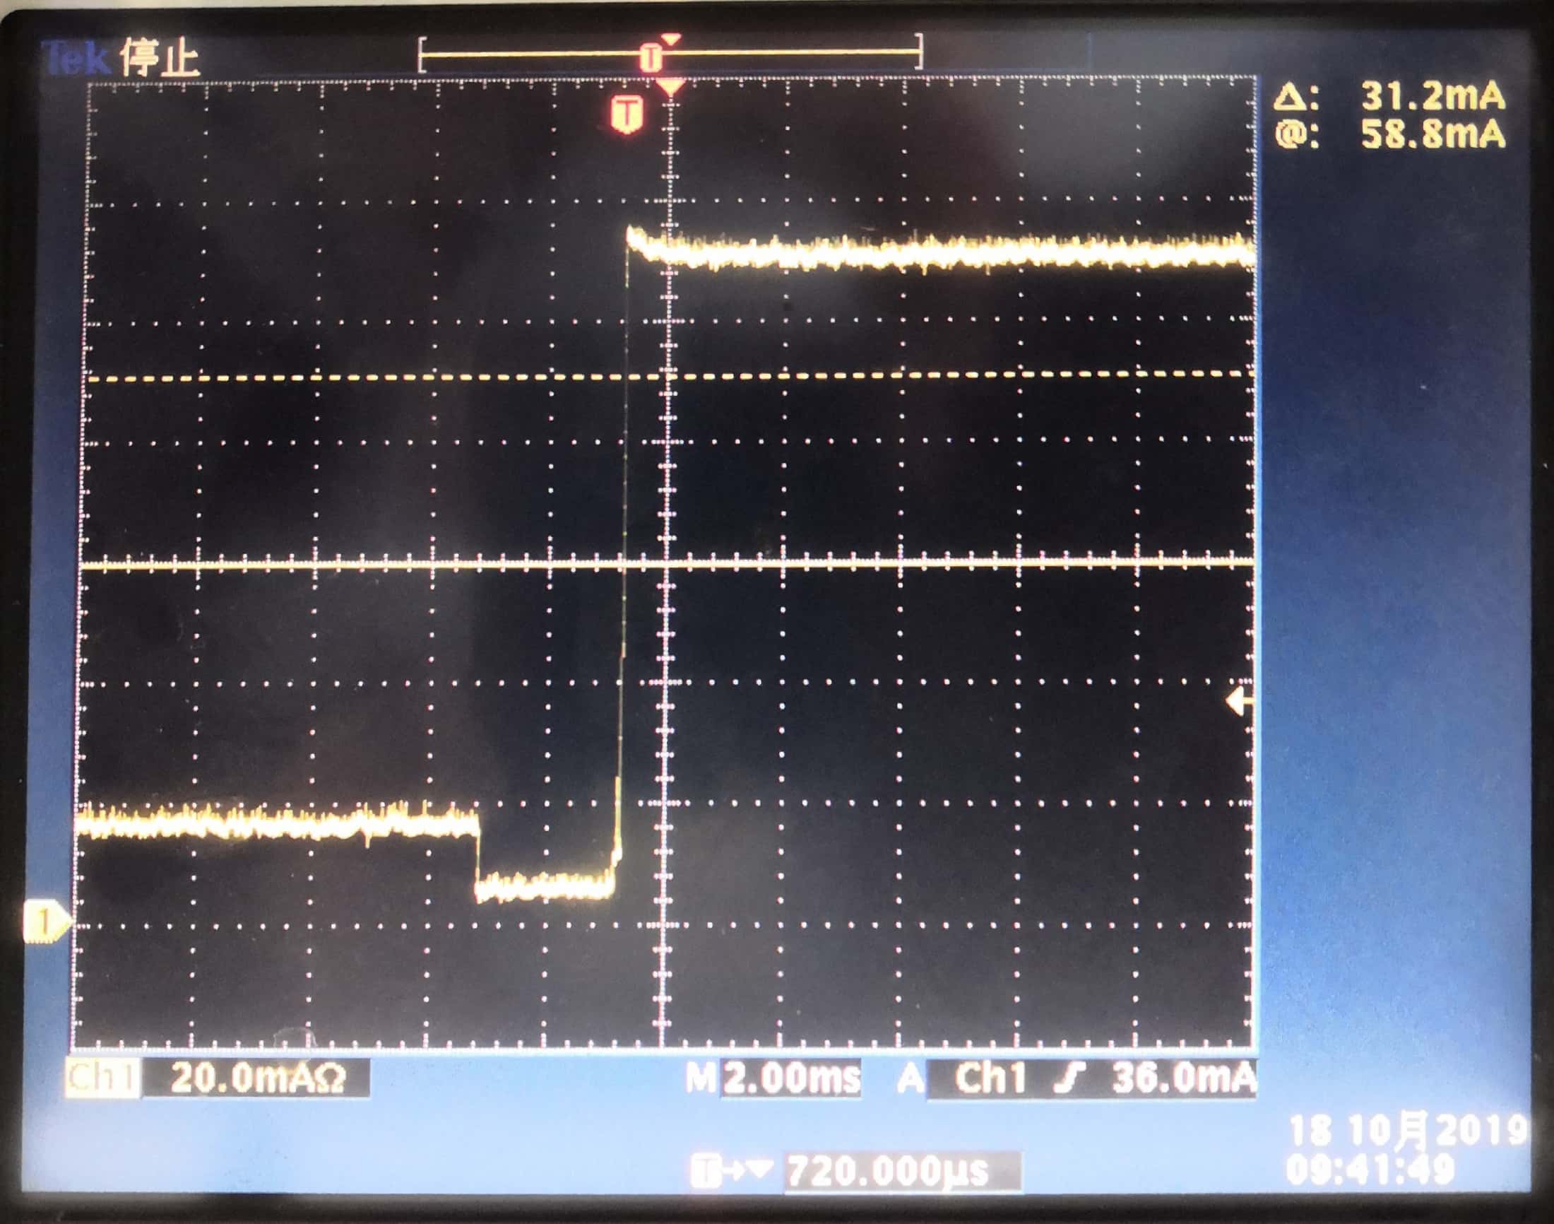This screenshot has height=1224, width=1554.
Task: Click the T marker on the record-length bar
Action: (651, 57)
